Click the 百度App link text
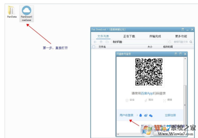 [147, 93]
